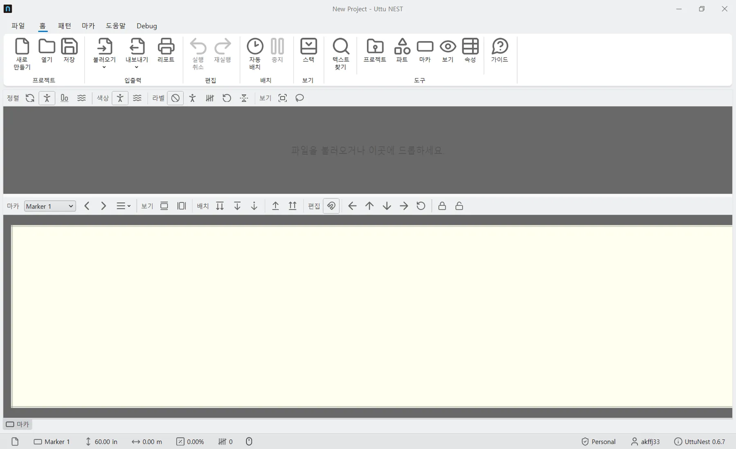This screenshot has height=449, width=736.
Task: Toggle the 보기 eye tool panel
Action: pyautogui.click(x=448, y=50)
